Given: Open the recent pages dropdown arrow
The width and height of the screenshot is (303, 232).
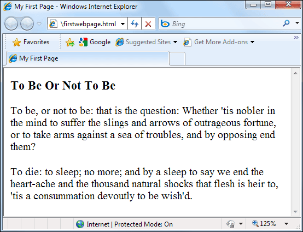Looking at the screenshot, I should point(39,24).
